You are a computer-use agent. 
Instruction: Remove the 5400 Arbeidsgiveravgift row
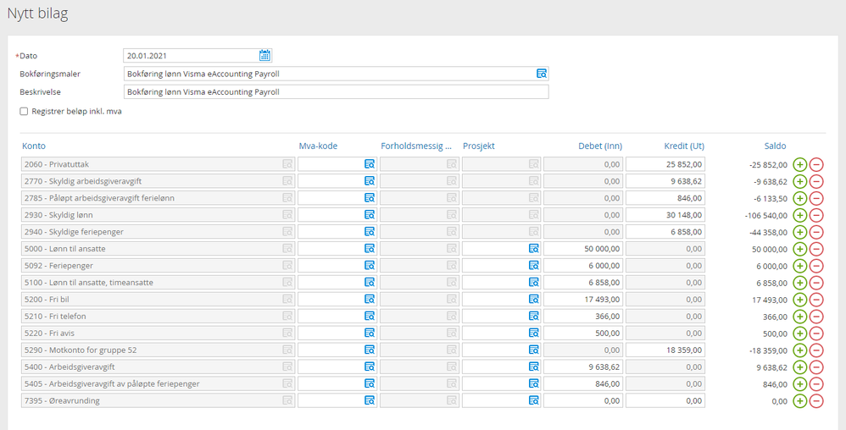(816, 367)
